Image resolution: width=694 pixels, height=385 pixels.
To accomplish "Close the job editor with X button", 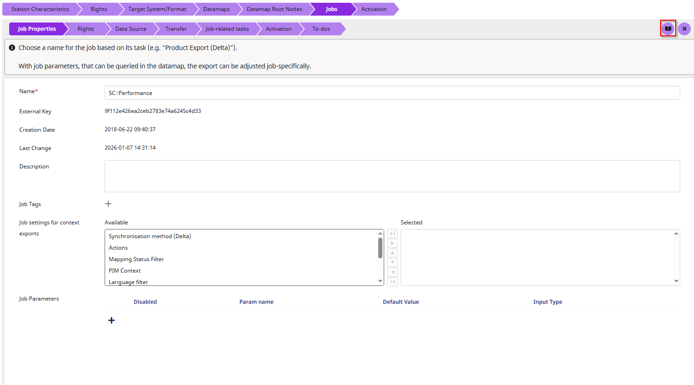I will tap(684, 29).
